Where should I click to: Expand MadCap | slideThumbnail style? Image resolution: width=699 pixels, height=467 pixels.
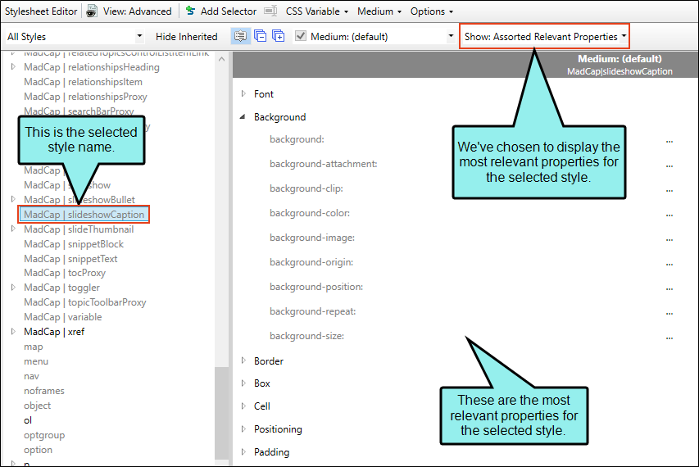pos(13,229)
